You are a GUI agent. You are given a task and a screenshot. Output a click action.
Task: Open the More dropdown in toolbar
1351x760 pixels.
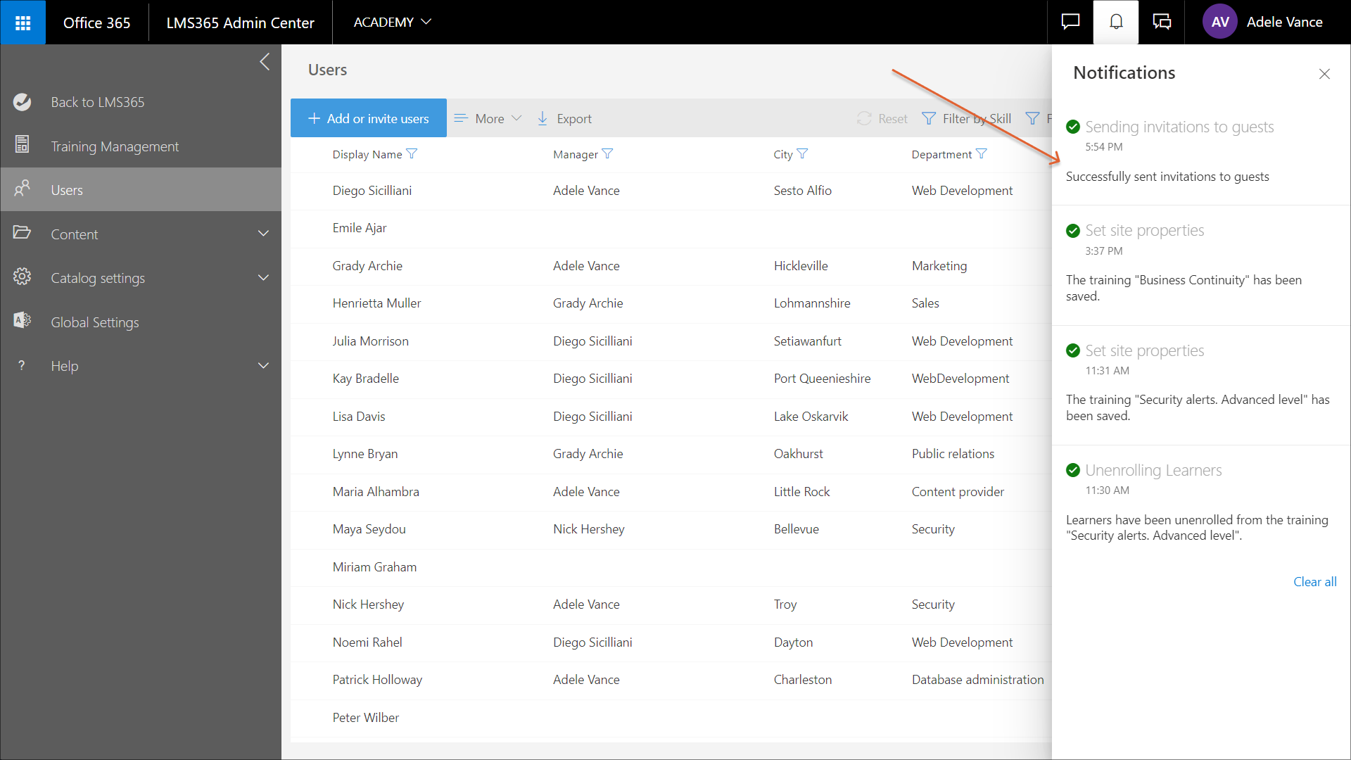489,118
